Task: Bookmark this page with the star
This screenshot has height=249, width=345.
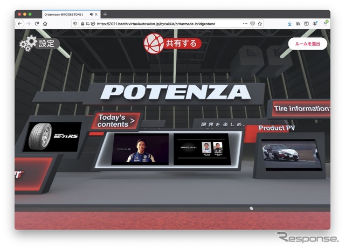Action: point(260,24)
